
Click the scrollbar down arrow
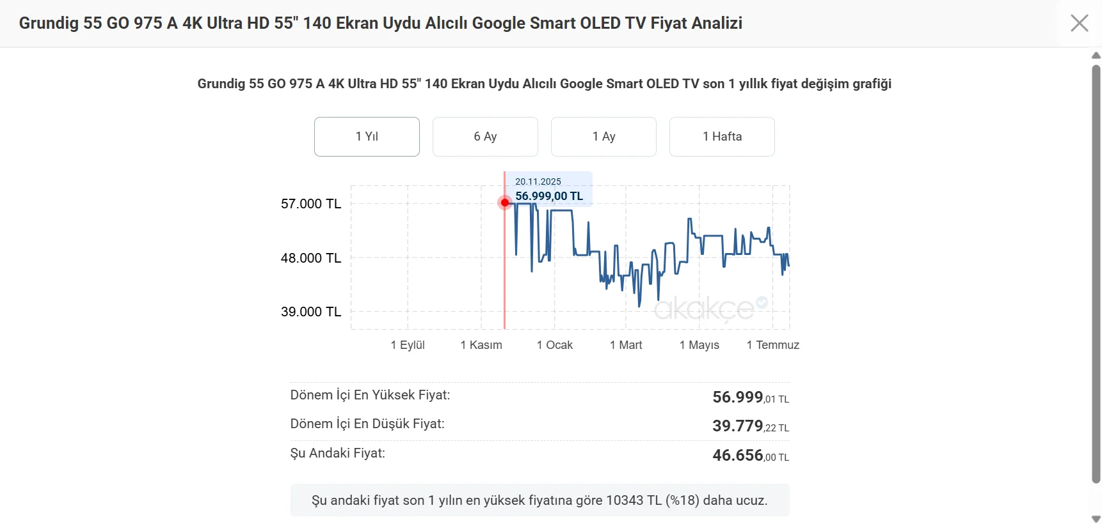pos(1096,519)
